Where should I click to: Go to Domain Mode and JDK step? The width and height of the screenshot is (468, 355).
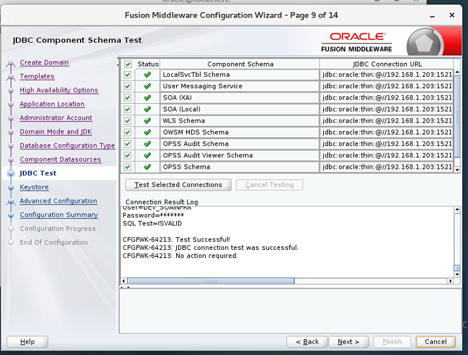[x=55, y=132]
